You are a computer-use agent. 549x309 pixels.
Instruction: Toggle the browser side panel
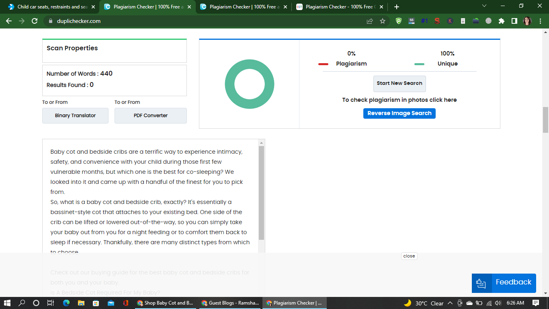[514, 21]
